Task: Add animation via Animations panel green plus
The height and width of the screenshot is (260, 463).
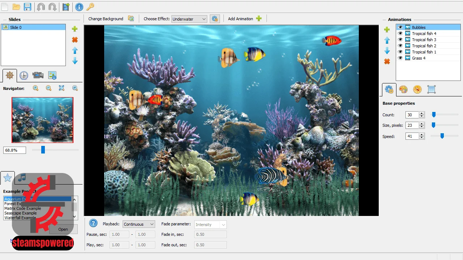Action: [387, 30]
